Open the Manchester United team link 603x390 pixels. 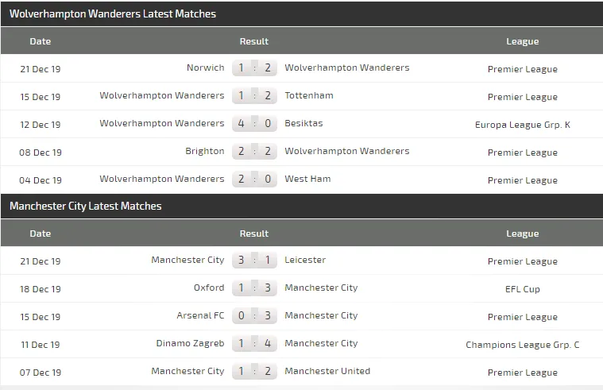click(x=327, y=371)
